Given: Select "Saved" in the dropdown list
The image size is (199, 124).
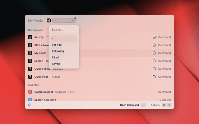Looking at the screenshot, I should pos(56,64).
